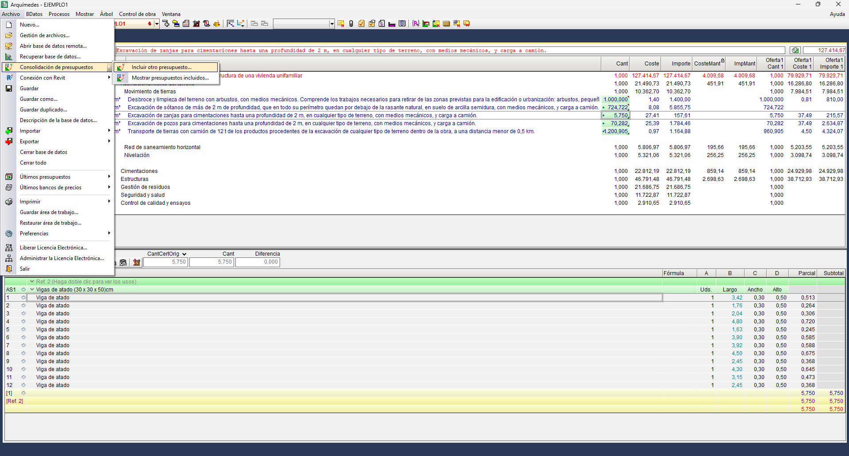Open the Exportar submenu
Image resolution: width=849 pixels, height=456 pixels.
coord(30,142)
